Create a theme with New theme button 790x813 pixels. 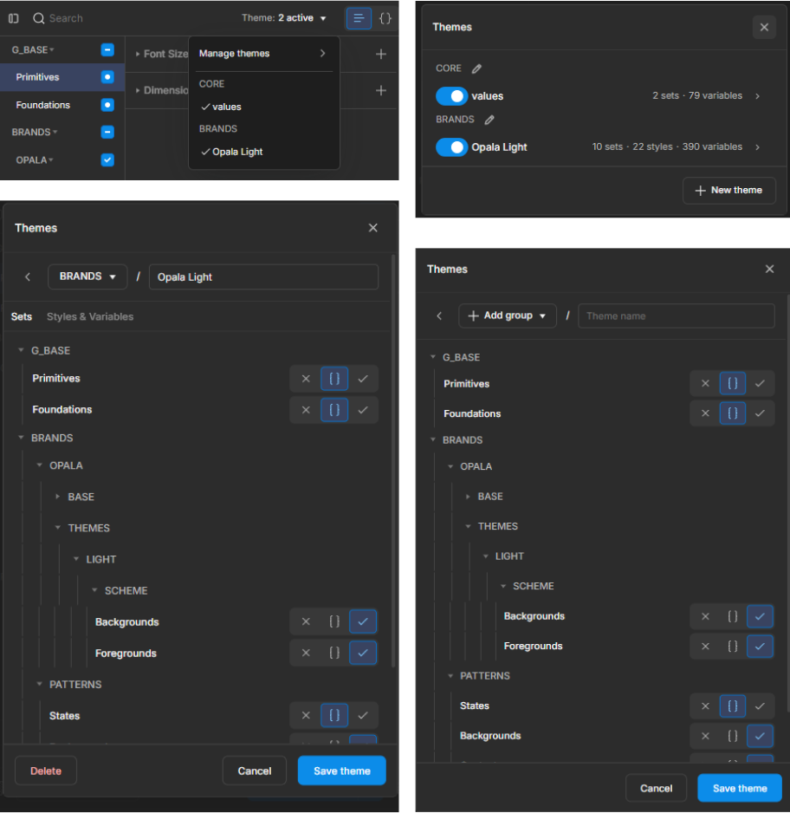pos(728,190)
